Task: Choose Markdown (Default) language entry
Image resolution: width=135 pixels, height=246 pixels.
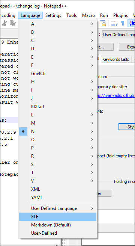Action: point(58,225)
